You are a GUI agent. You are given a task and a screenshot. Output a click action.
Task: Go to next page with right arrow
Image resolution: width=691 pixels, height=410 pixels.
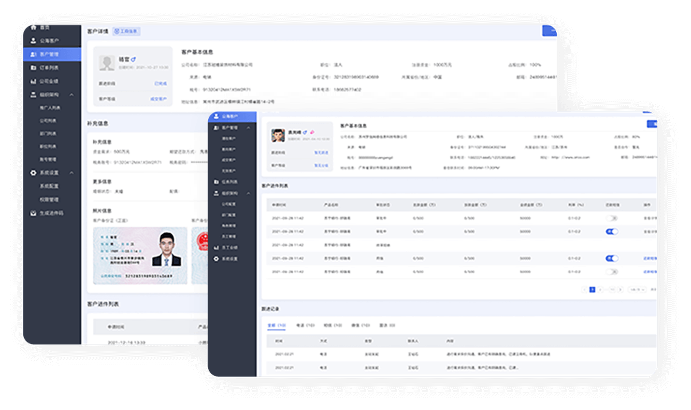click(x=620, y=289)
